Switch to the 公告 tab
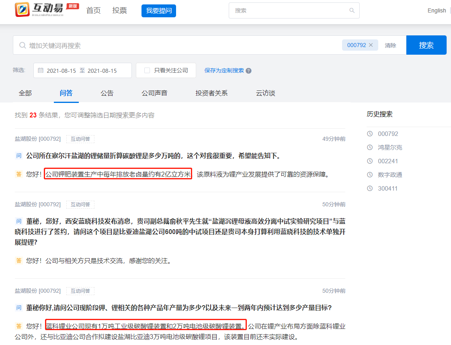The height and width of the screenshot is (345, 451). point(107,93)
